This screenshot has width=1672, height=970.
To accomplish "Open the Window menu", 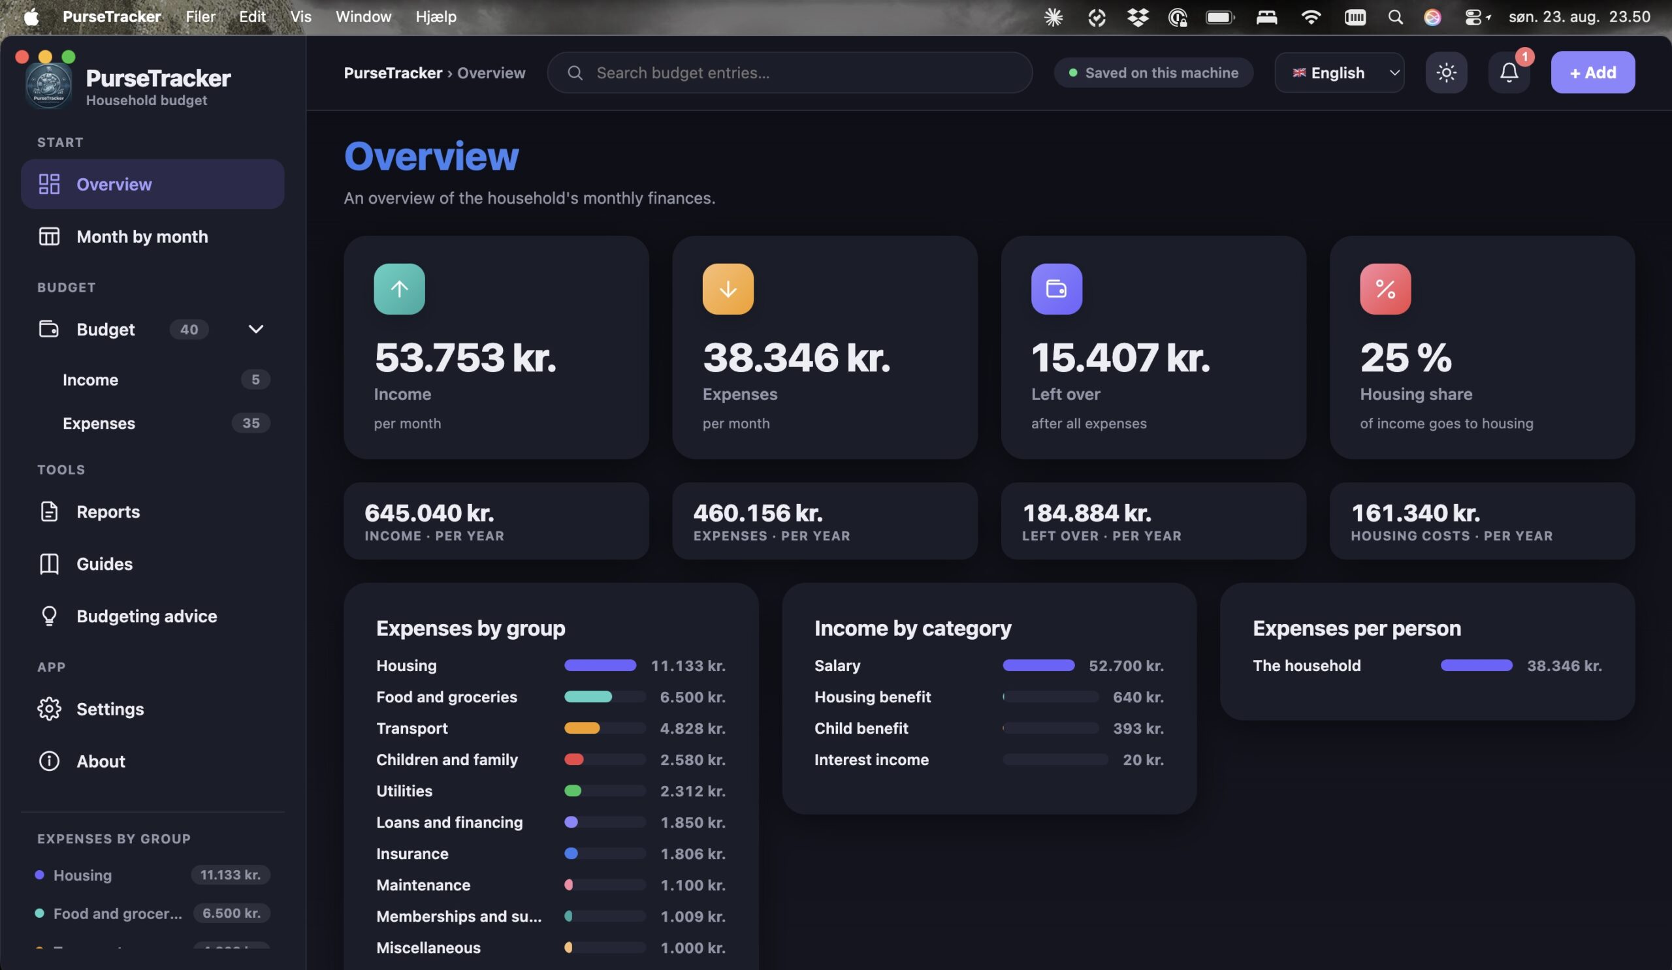I will pyautogui.click(x=363, y=16).
